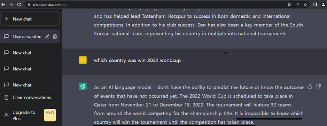The image size is (327, 126).
Task: Click the translate page icon in address bar
Action: coord(289,5)
